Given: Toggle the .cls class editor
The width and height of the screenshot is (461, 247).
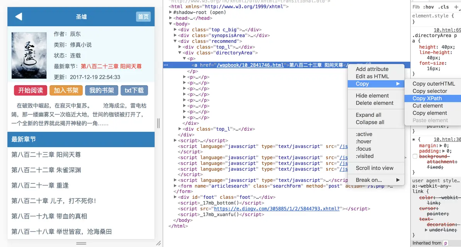Looking at the screenshot, I should pyautogui.click(x=443, y=7).
